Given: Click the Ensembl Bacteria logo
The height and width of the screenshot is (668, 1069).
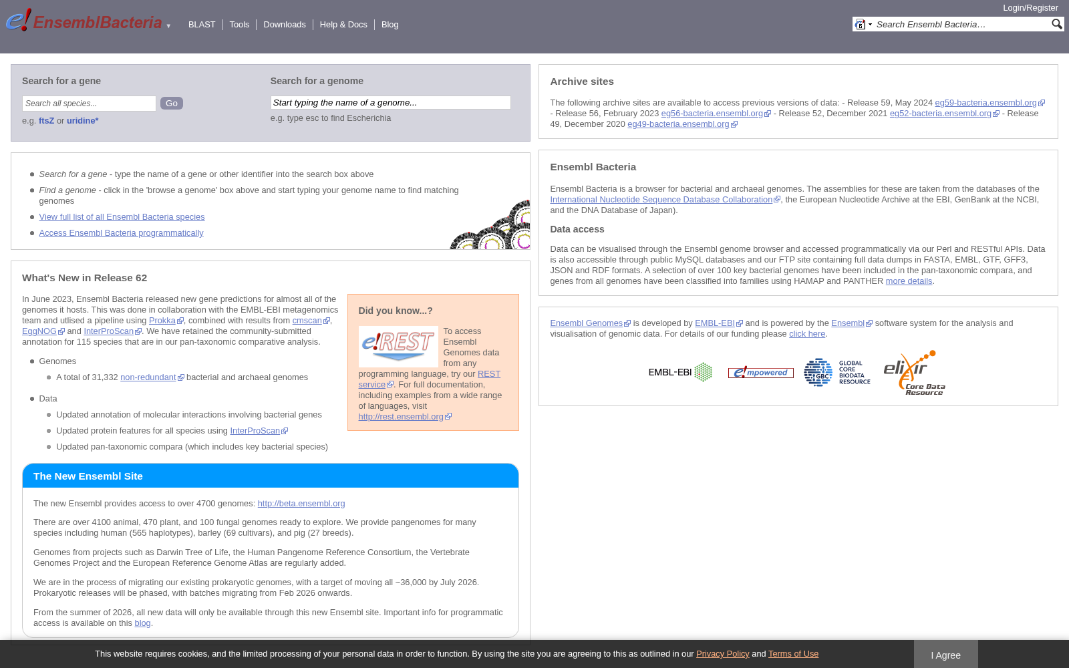Looking at the screenshot, I should [84, 21].
